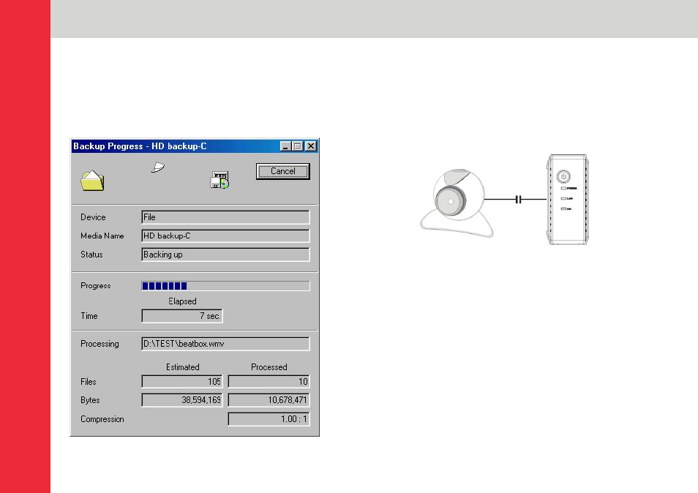Click the blue backup progress bar

pyautogui.click(x=225, y=286)
